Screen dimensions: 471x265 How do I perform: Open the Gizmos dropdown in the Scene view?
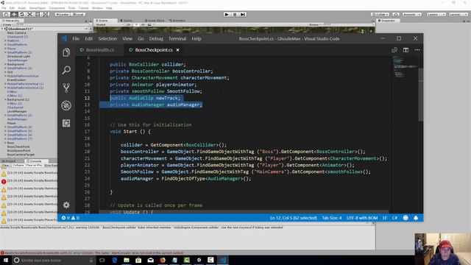click(316, 24)
